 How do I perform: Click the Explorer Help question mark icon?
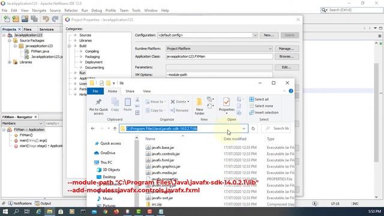(290, 91)
